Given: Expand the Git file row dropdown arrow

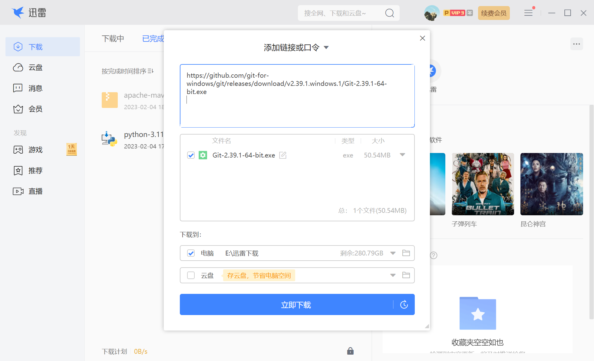Looking at the screenshot, I should pyautogui.click(x=402, y=155).
